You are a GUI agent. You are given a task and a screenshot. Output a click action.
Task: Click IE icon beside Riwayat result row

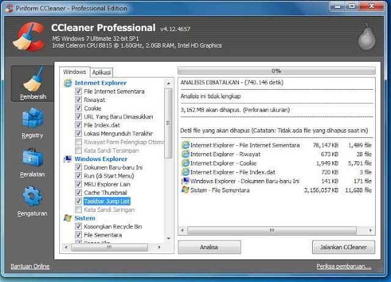click(x=185, y=154)
